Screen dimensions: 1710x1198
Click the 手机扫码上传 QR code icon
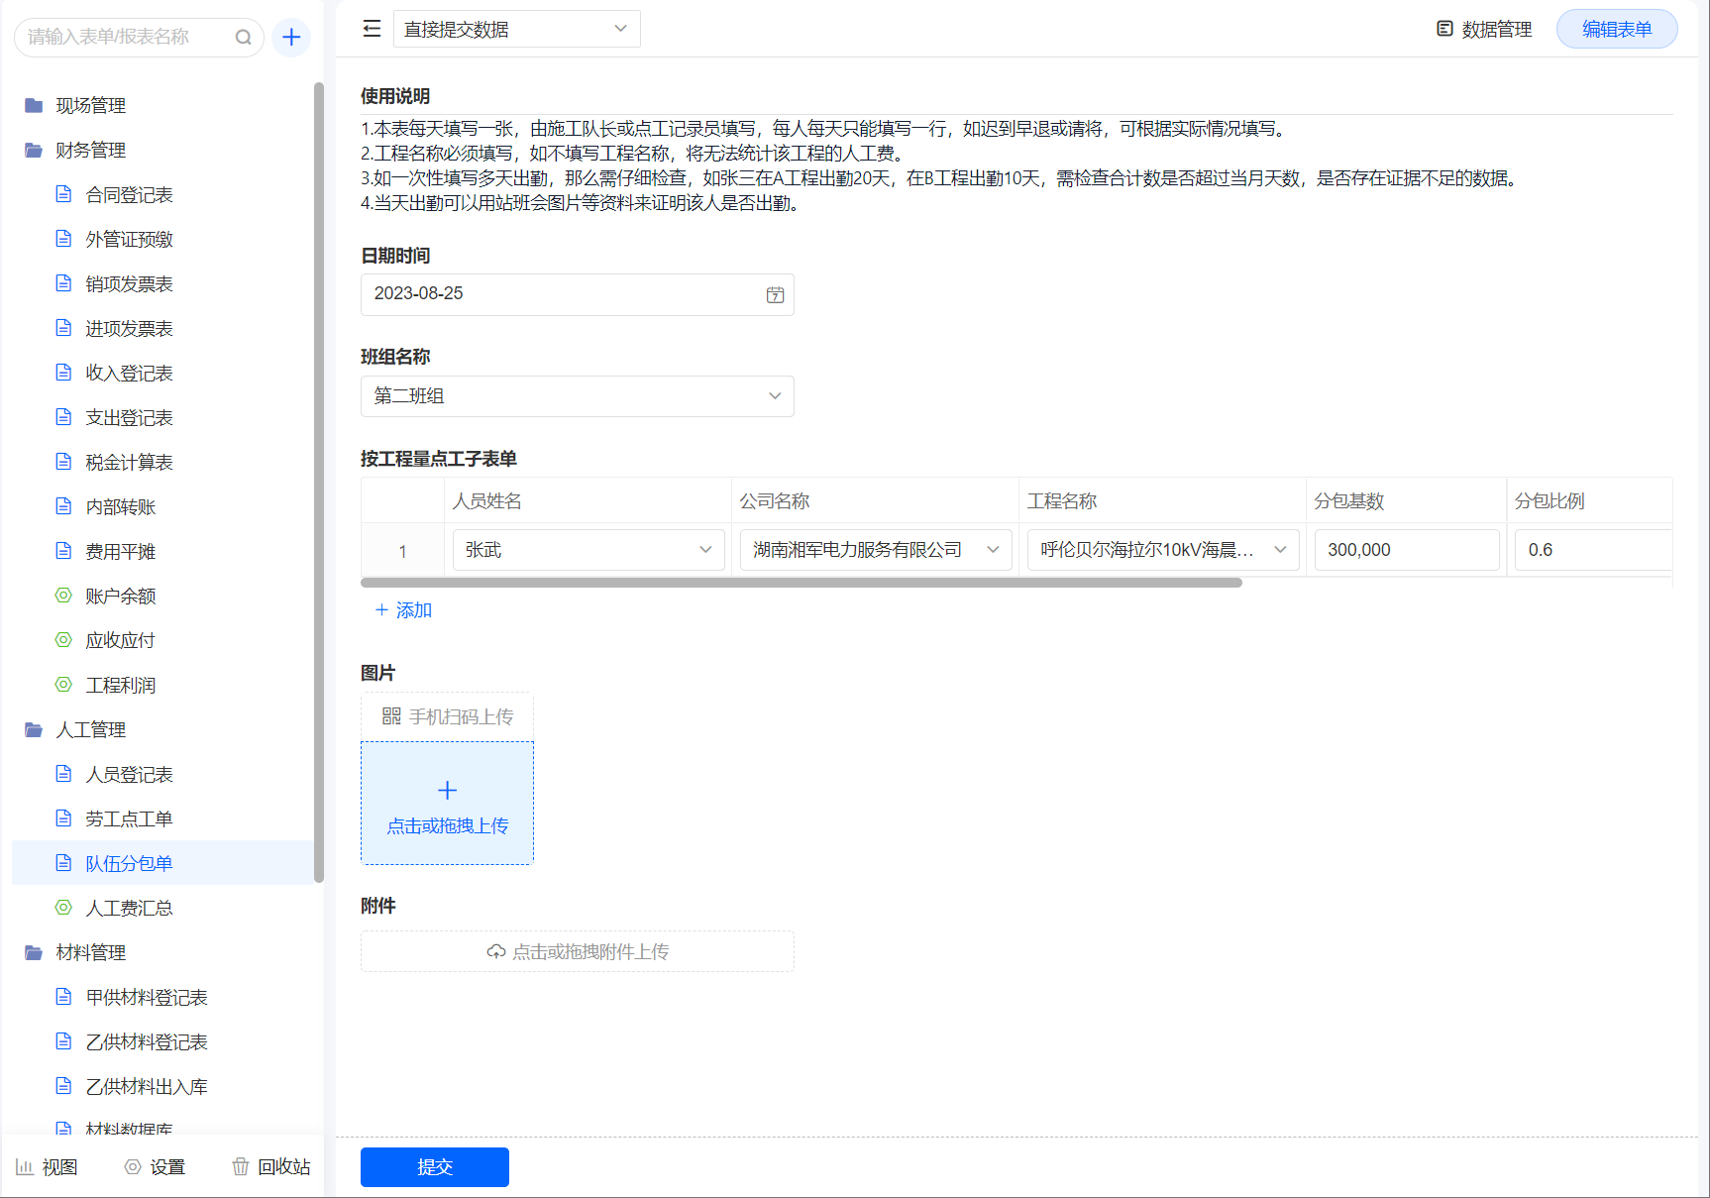tap(391, 716)
